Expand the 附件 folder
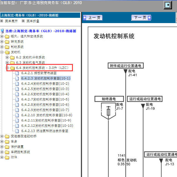177x177 pixels. pyautogui.click(x=2, y=157)
